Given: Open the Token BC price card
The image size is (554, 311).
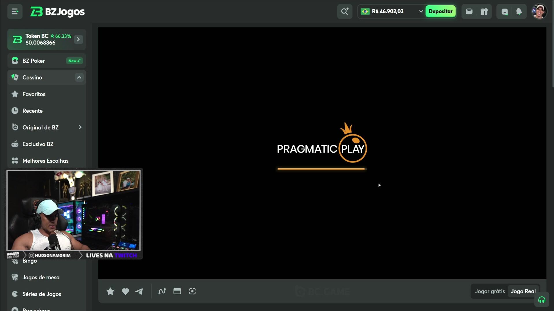Looking at the screenshot, I should (46, 39).
